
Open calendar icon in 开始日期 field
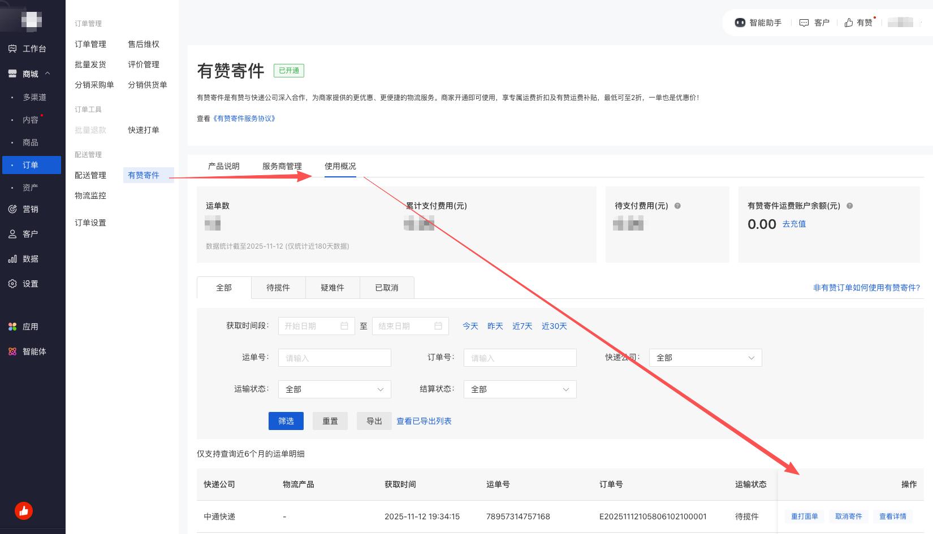(344, 326)
